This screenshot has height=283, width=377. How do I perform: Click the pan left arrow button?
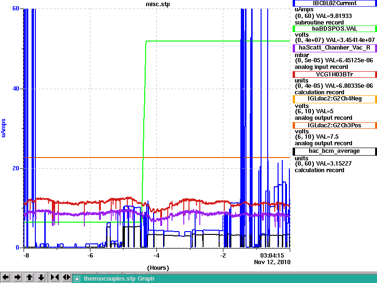(x=6, y=277)
